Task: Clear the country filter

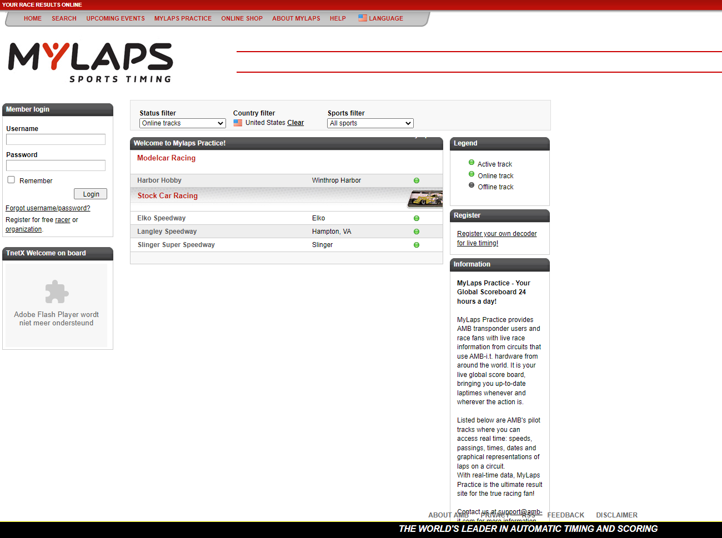Action: pos(295,123)
